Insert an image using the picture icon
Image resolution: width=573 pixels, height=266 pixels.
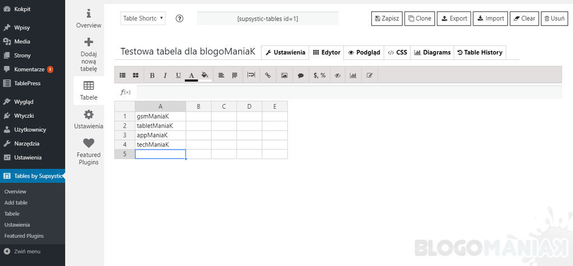285,75
